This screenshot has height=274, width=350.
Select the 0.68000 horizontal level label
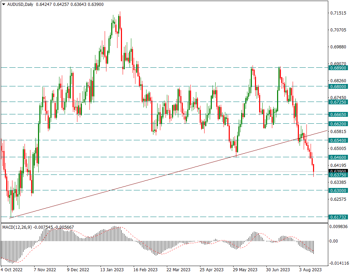(338, 86)
